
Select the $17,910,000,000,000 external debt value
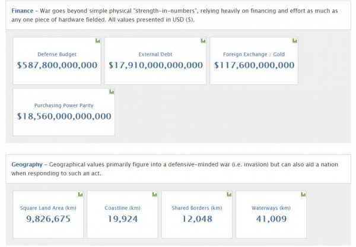(155, 65)
